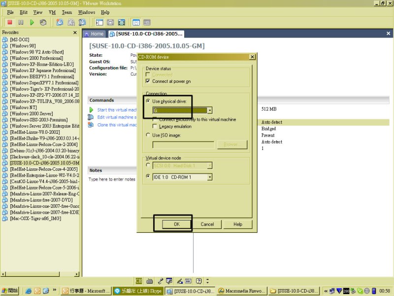The height and width of the screenshot is (296, 394).
Task: Close the Favorites panel
Action: coord(75,33)
